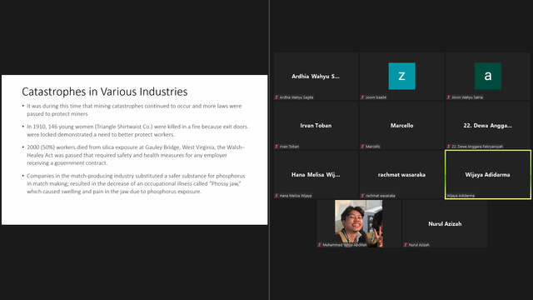
Task: Click the large 'Wijaya Adidarma' active speaker name
Action: 487,174
